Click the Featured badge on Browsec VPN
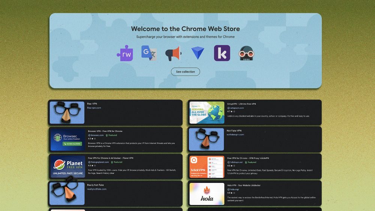Screen dimensions: 375x211 point(111,135)
